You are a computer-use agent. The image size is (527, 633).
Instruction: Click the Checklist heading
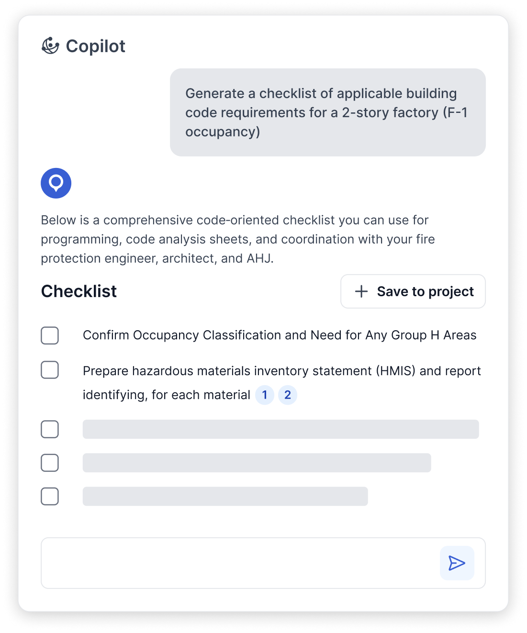tap(79, 291)
